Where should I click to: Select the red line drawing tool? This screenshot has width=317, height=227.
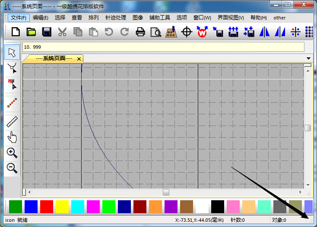point(12,103)
